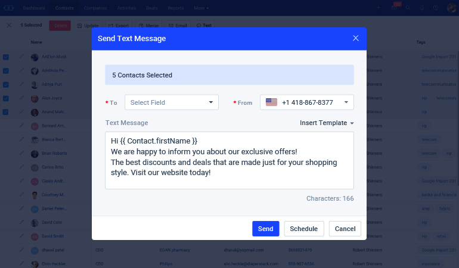Click the Send button

click(265, 229)
